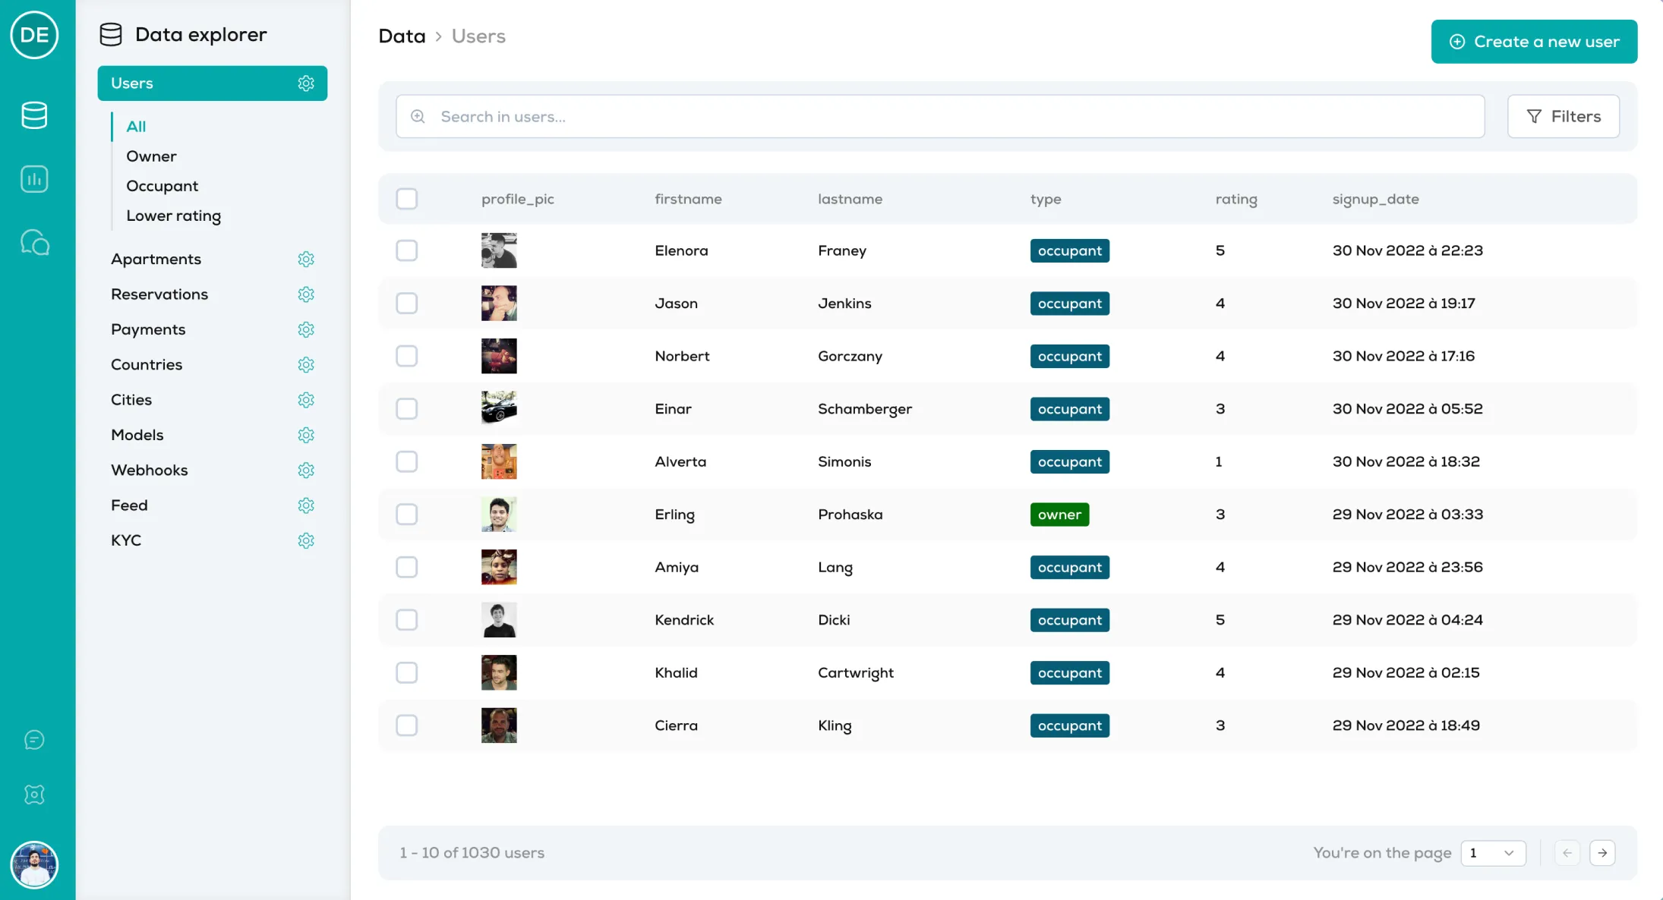Click the owner badge for Erling
Screen dimensions: 1663x900
click(1059, 515)
